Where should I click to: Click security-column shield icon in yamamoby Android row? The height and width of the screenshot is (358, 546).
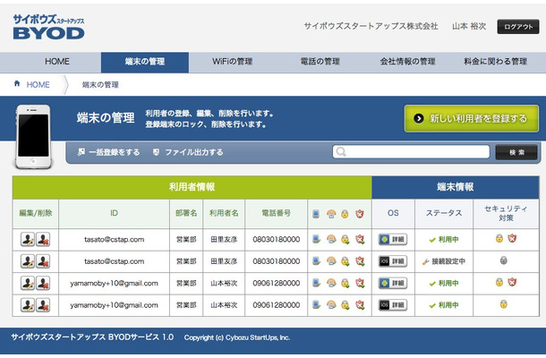[512, 282]
